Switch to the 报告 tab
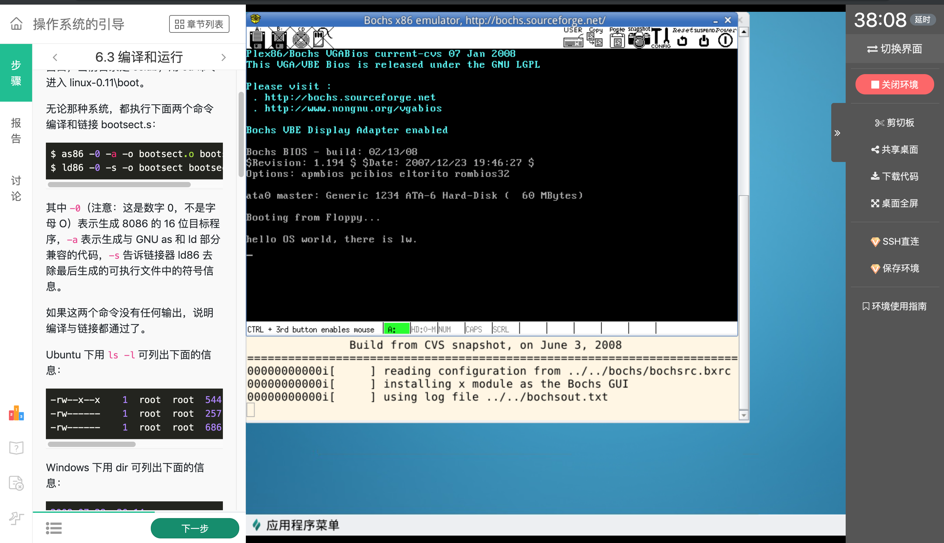This screenshot has width=944, height=543. [16, 131]
